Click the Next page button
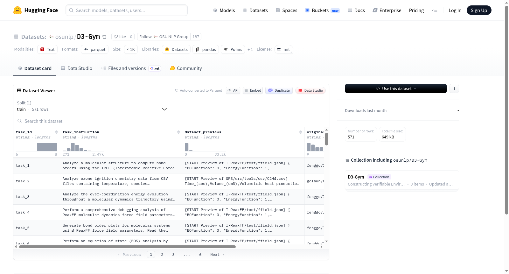 point(217,255)
